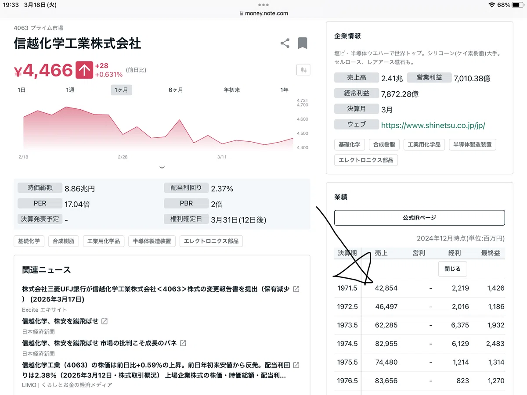Select the 1975.5 row period cell
The width and height of the screenshot is (527, 395).
pyautogui.click(x=347, y=362)
